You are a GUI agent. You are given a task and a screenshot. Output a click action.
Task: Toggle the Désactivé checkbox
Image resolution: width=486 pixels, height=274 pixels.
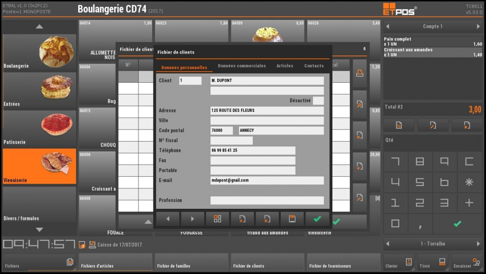tap(318, 101)
